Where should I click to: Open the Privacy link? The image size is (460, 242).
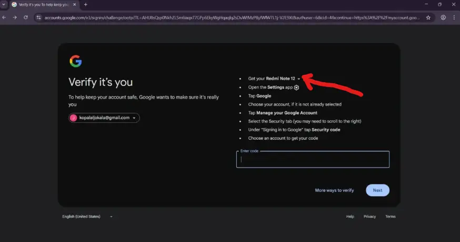(x=369, y=216)
